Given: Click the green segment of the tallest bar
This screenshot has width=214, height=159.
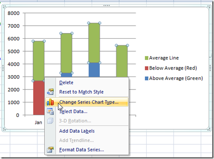Looking at the screenshot, I should 94,43.
